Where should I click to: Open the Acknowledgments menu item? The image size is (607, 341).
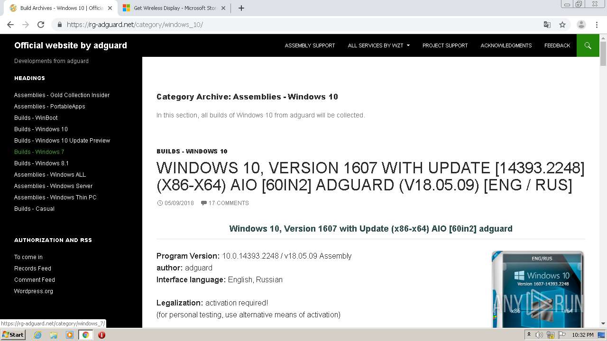tap(506, 45)
